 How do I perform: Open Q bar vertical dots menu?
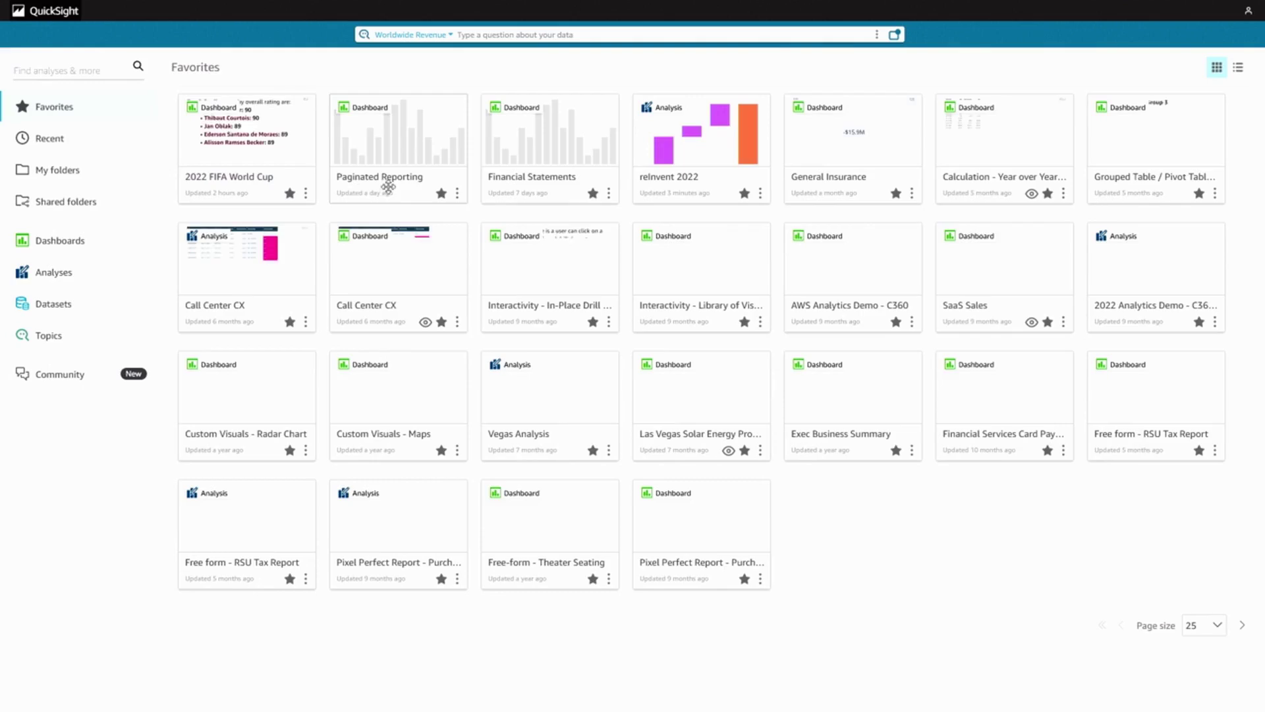[x=876, y=35]
